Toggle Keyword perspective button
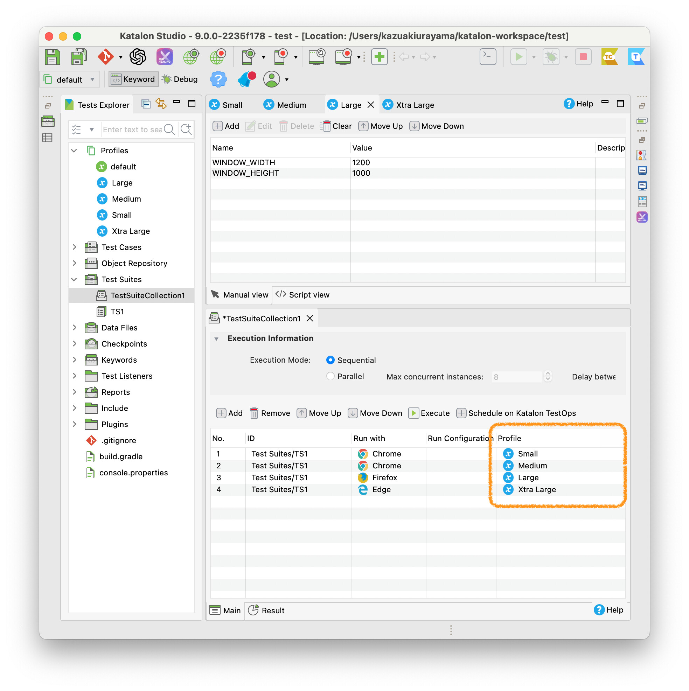The image size is (689, 691). [x=133, y=79]
